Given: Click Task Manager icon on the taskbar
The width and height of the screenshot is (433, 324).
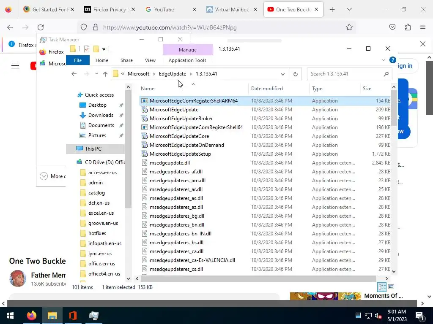Looking at the screenshot, I should point(94,316).
